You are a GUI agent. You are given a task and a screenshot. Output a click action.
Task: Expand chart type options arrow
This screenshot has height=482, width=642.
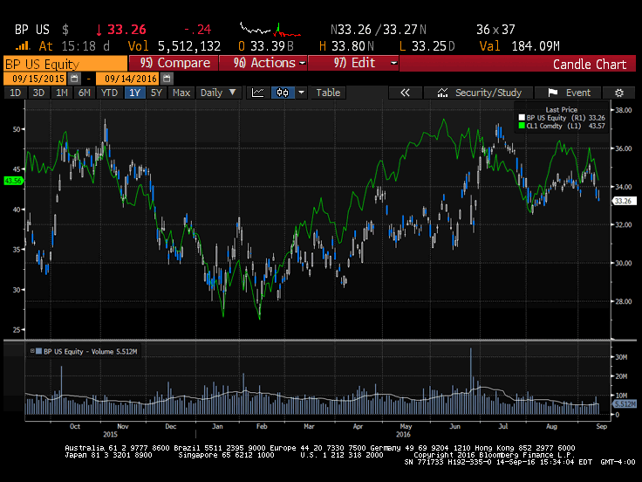point(301,93)
